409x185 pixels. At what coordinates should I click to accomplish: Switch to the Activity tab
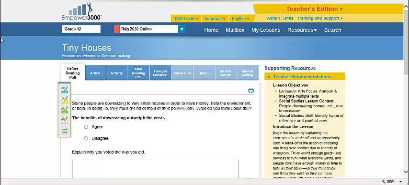pyautogui.click(x=116, y=73)
